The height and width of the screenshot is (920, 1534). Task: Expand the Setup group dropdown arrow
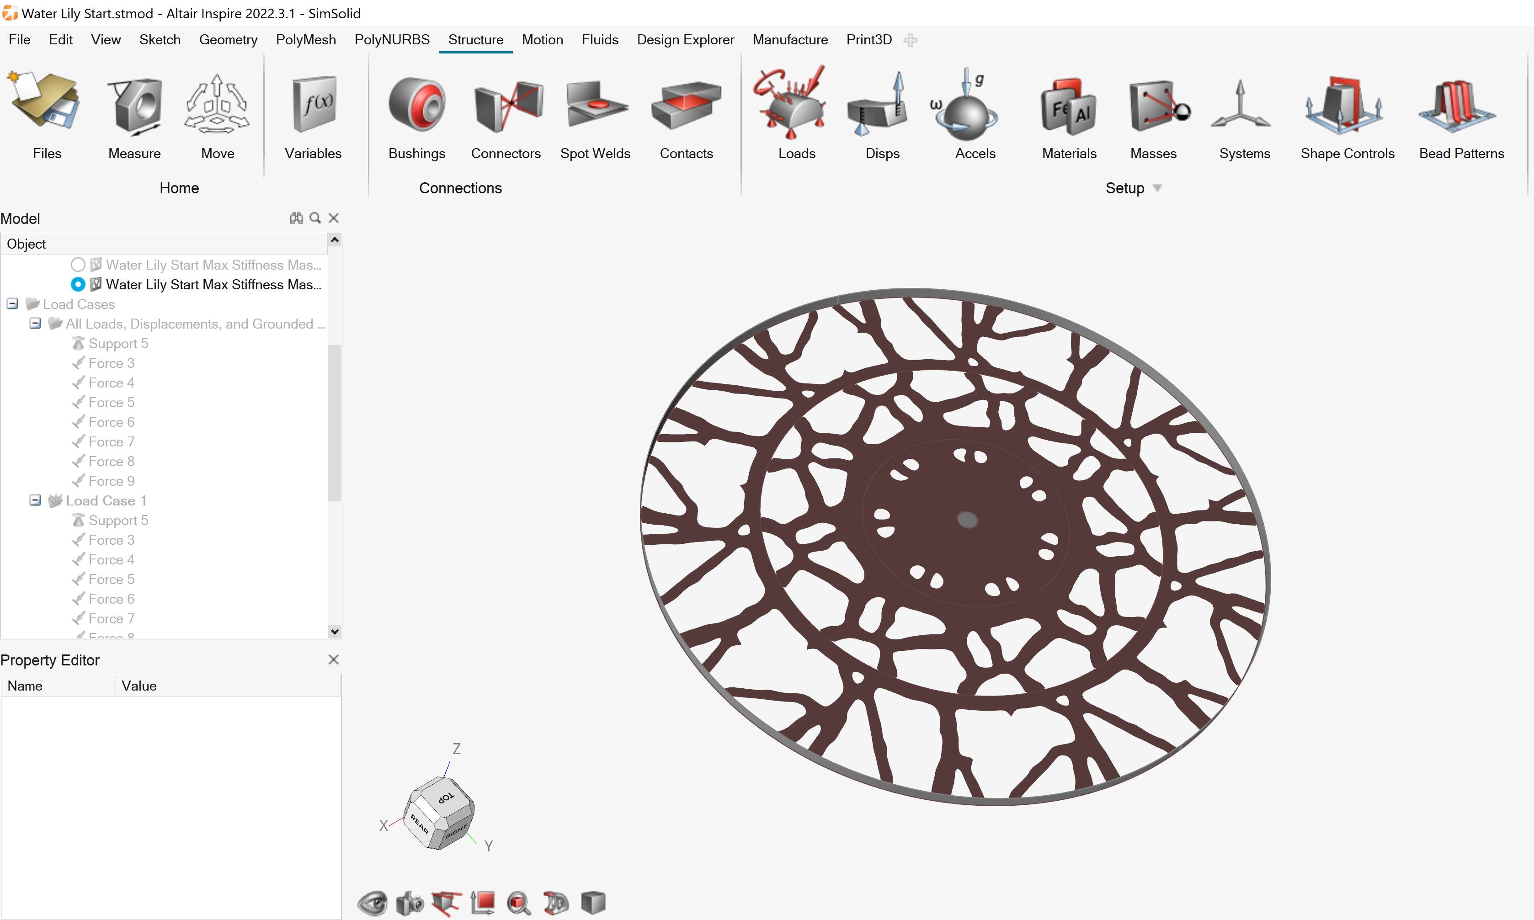point(1157,188)
